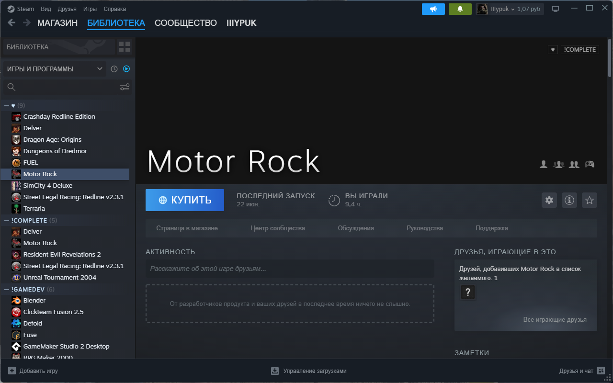Collapse the !GAMEDEV collection

[7, 289]
